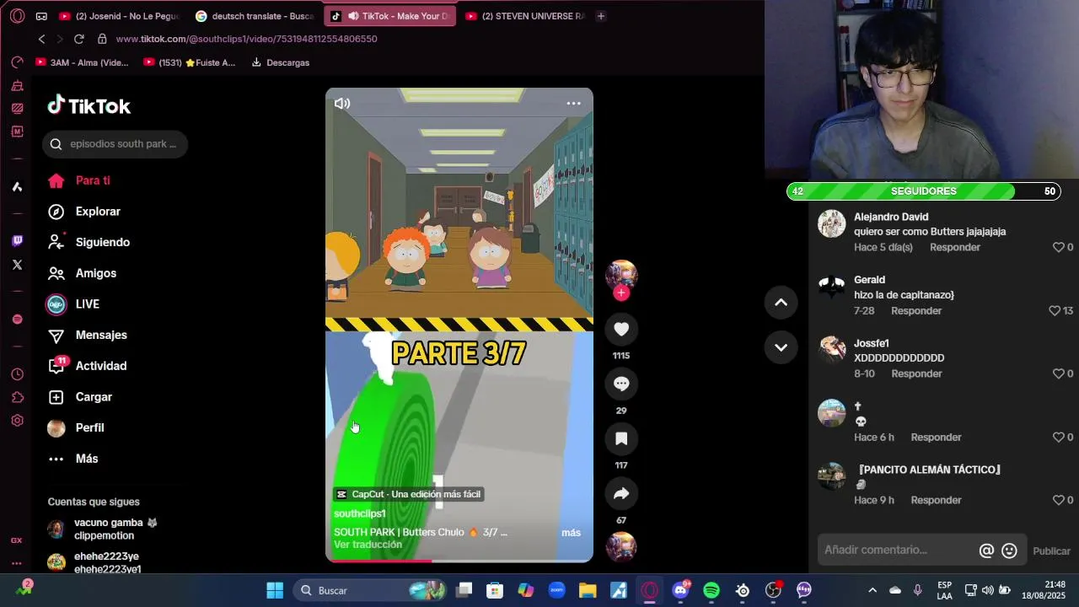Viewport: 1079px width, 607px height.
Task: Reply to Jossfe1's comment
Action: 916,373
